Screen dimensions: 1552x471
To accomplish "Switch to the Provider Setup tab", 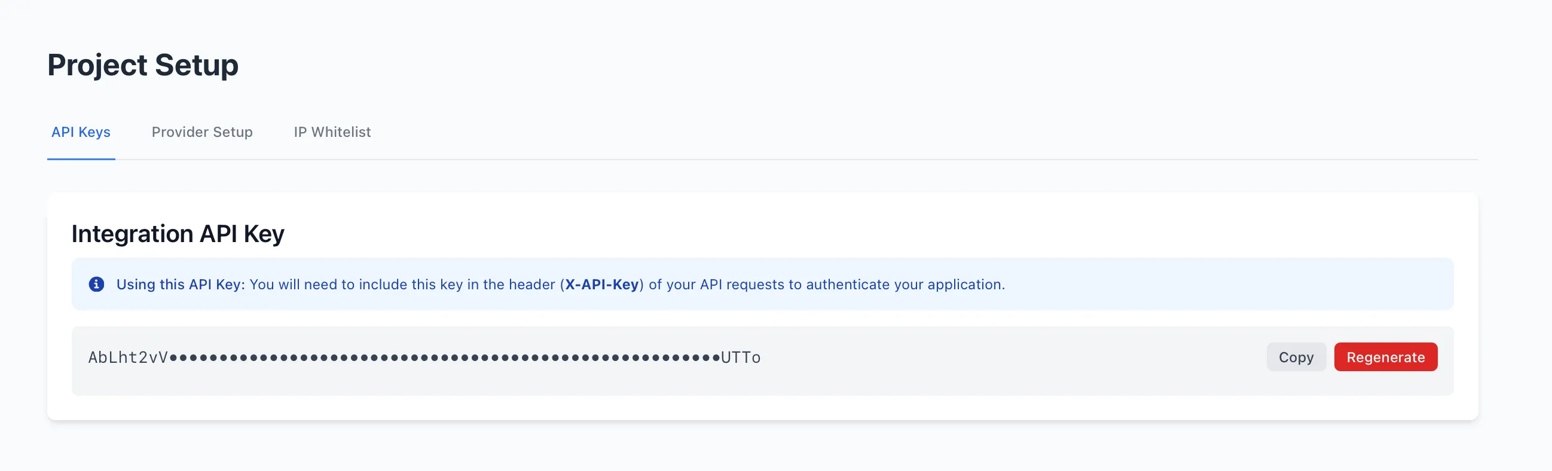I will coord(203,132).
